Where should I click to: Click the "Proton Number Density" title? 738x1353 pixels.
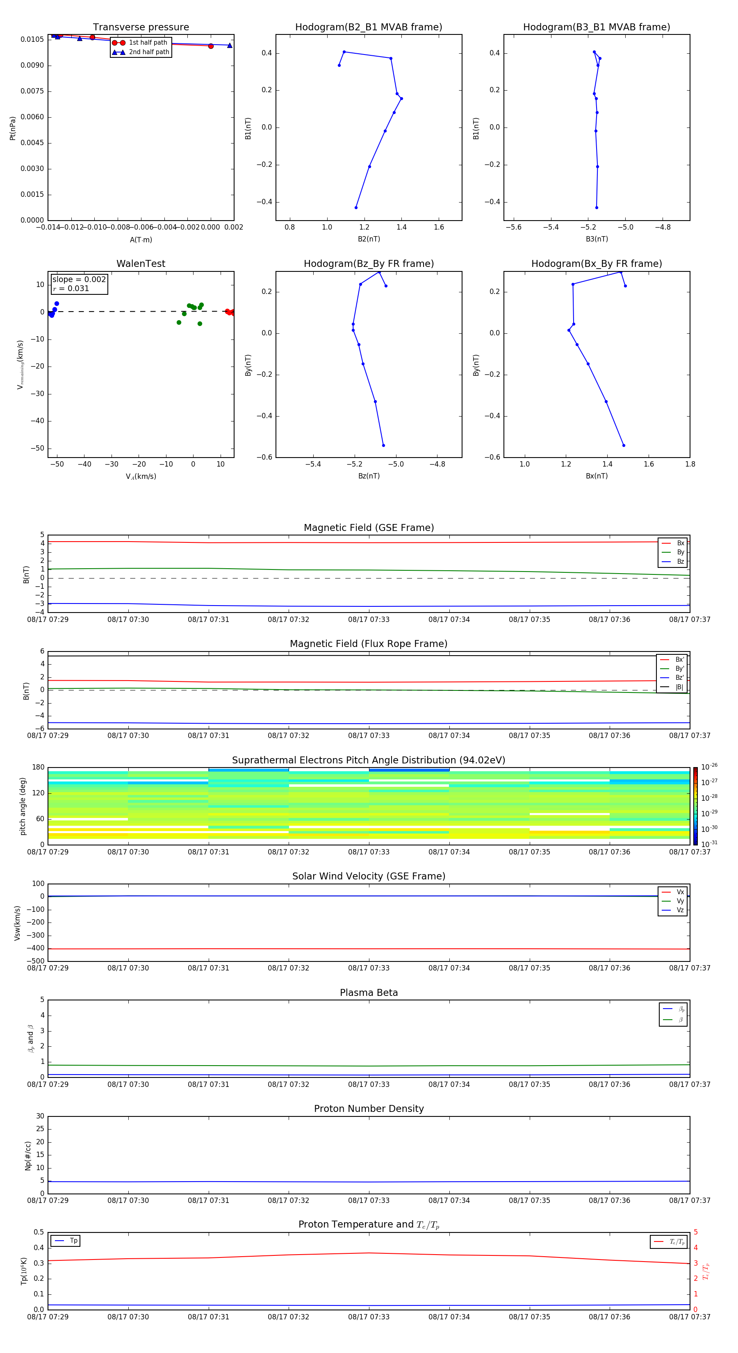pos(369,1109)
